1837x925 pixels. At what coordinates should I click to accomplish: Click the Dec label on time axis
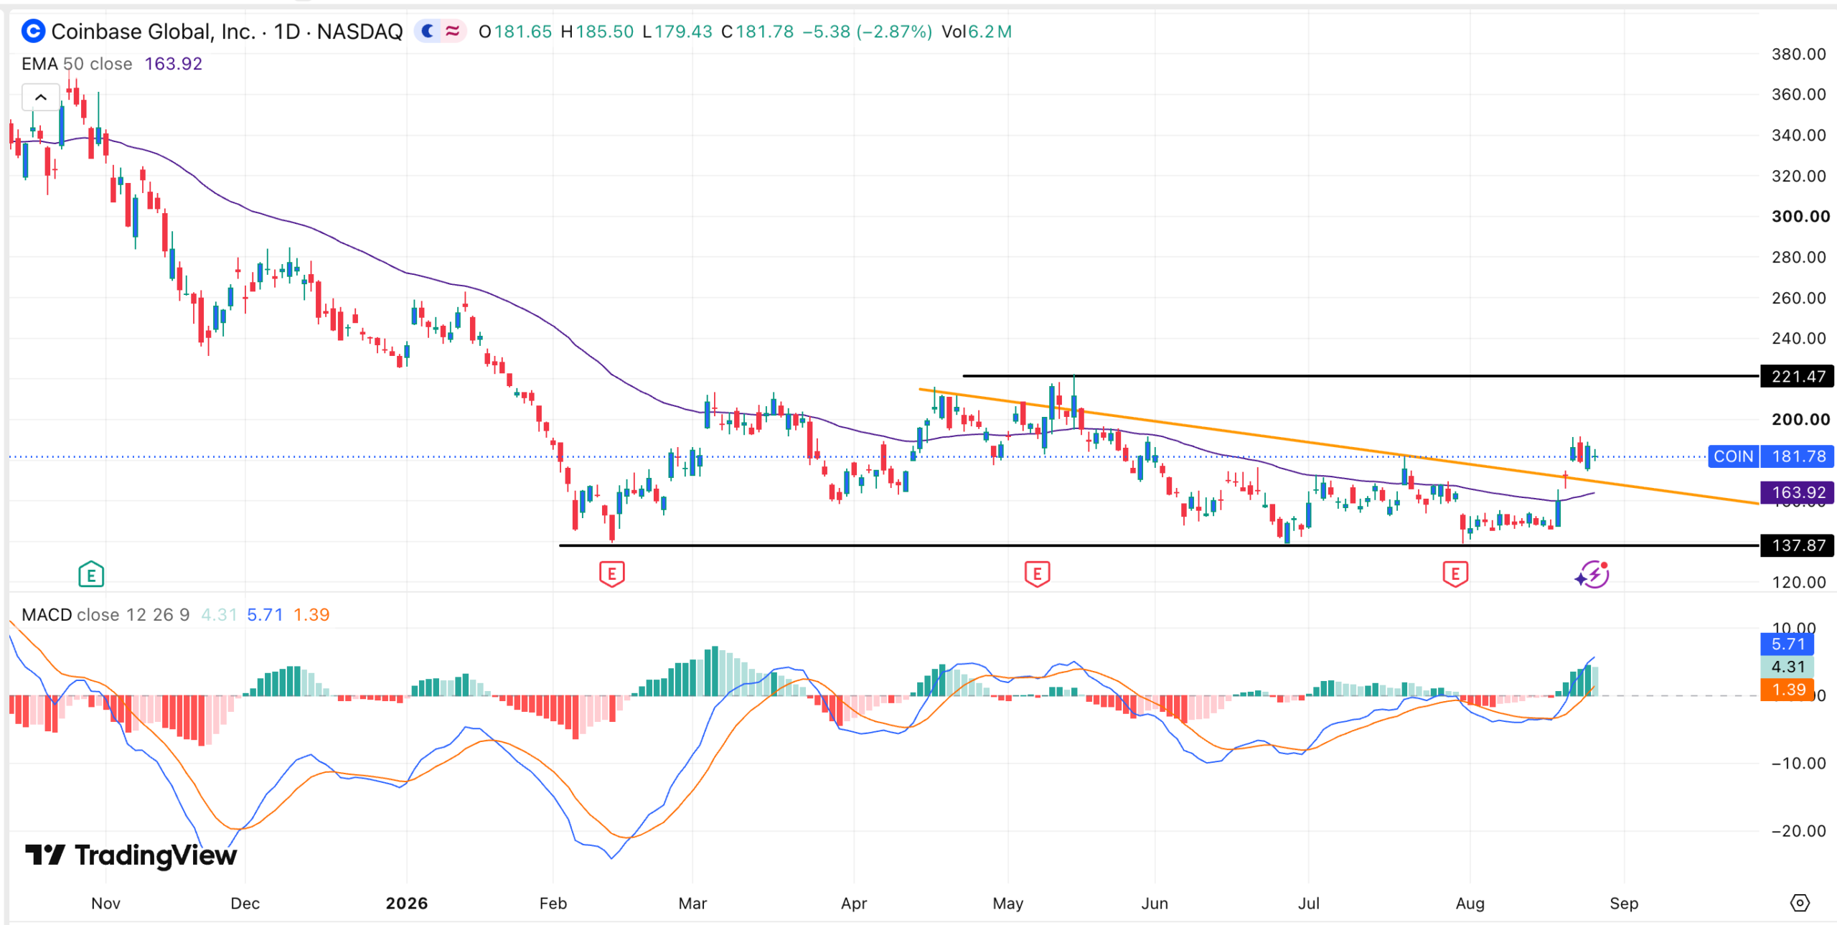pos(245,903)
